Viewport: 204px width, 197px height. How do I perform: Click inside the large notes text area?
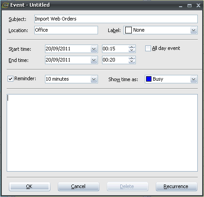[102, 133]
